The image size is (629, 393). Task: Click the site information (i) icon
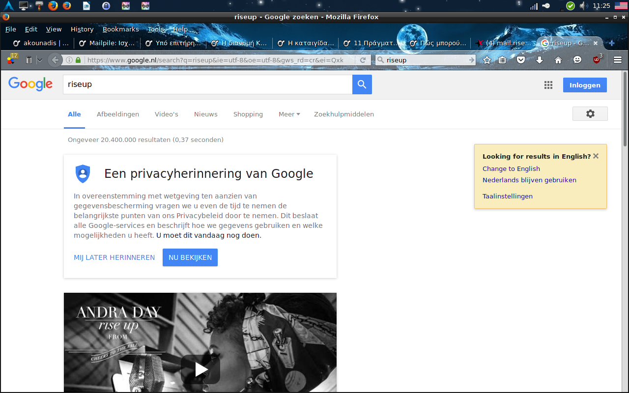point(69,60)
